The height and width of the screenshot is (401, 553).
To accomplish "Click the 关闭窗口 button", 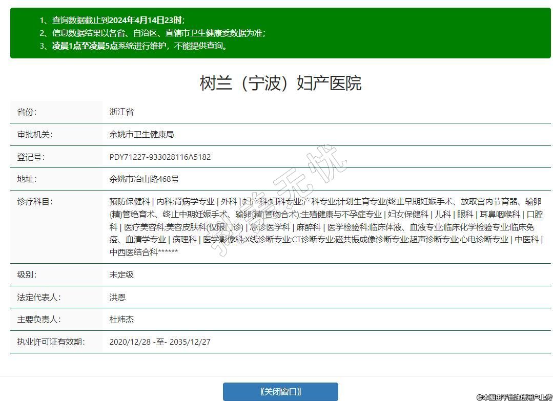I will (x=280, y=392).
